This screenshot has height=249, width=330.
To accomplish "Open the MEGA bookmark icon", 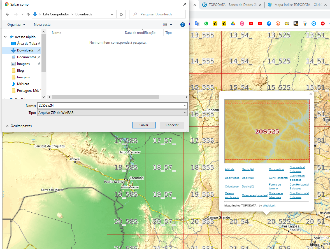I will click(323, 24).
